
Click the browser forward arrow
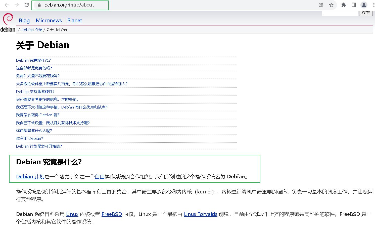click(x=17, y=5)
